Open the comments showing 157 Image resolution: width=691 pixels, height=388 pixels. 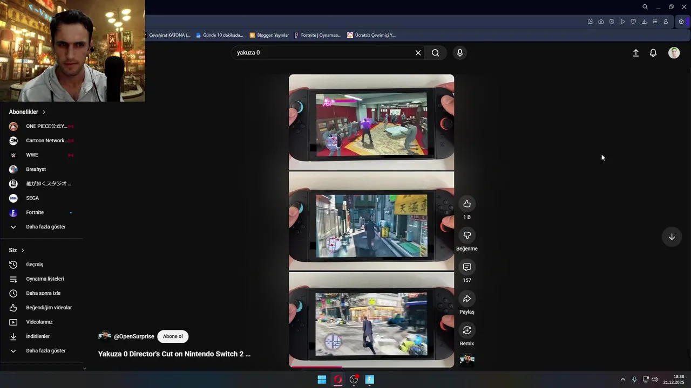[x=467, y=267]
